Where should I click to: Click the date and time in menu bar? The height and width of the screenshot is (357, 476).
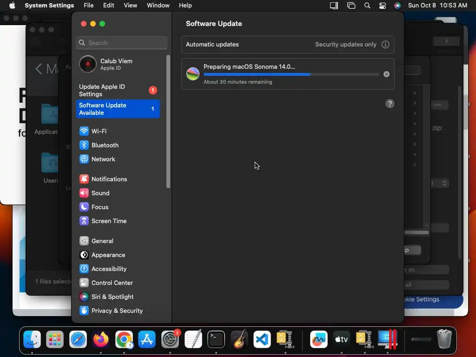(x=437, y=6)
